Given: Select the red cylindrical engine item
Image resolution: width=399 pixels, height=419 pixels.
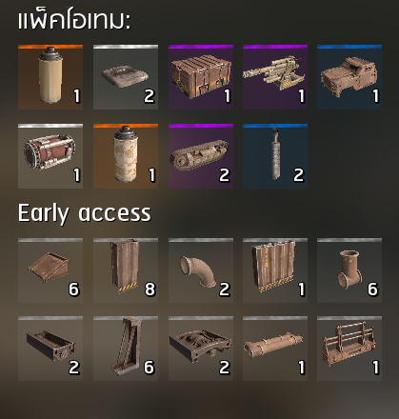Looking at the screenshot, I should click(x=50, y=156).
